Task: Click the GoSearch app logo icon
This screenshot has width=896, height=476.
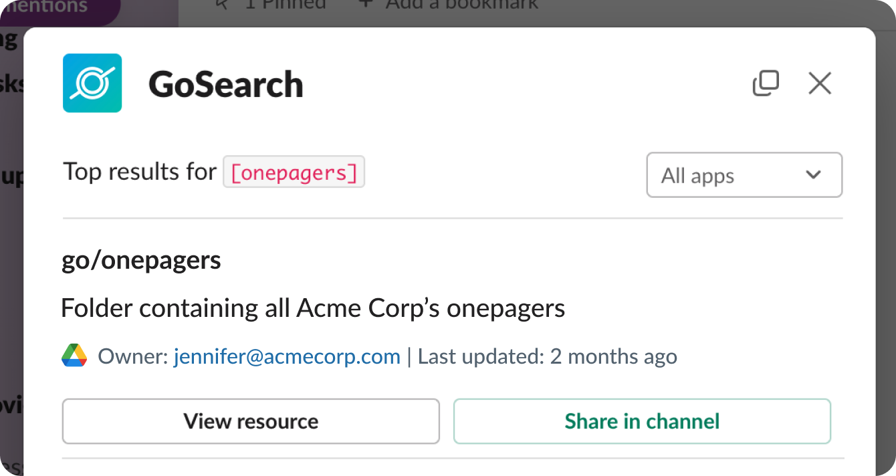Action: pyautogui.click(x=92, y=83)
